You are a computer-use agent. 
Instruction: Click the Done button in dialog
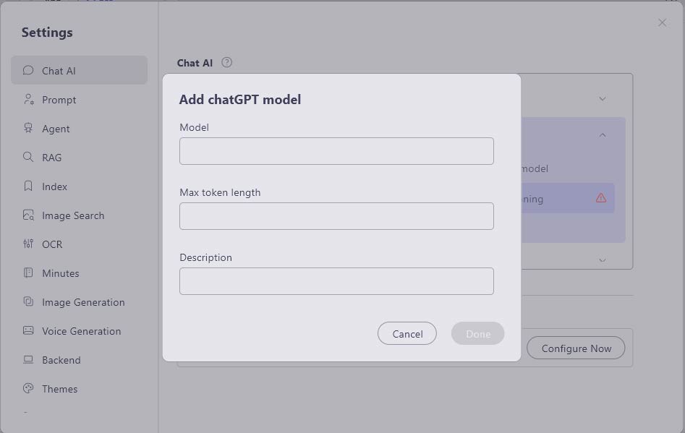[x=478, y=333]
